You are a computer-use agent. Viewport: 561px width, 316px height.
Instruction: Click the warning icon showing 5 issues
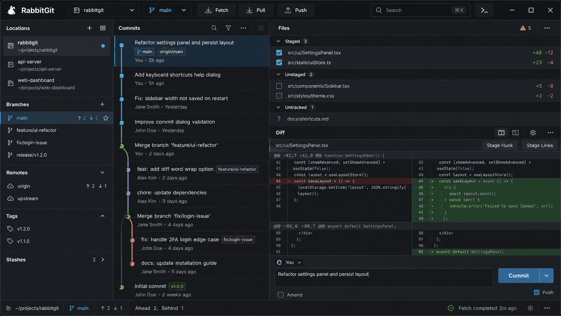(525, 28)
